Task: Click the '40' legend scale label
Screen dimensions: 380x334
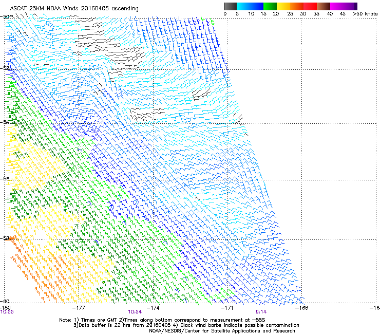Action: point(330,14)
